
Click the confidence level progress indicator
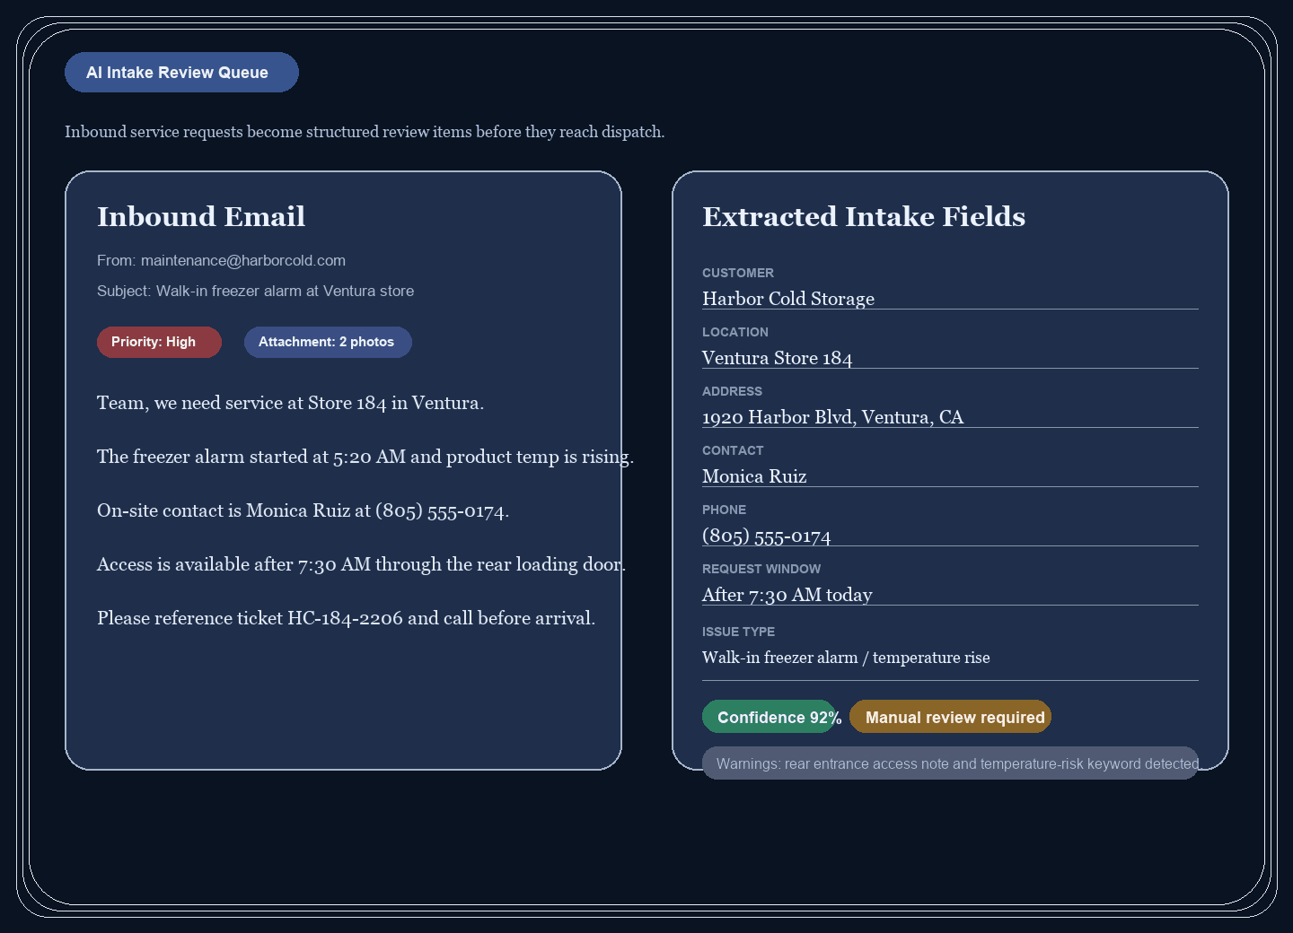point(770,717)
